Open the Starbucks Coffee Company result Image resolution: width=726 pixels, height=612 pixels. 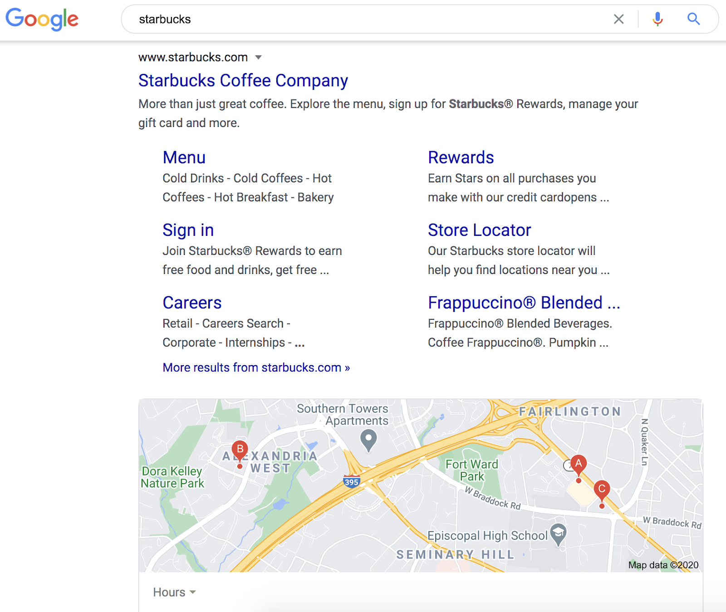point(243,80)
